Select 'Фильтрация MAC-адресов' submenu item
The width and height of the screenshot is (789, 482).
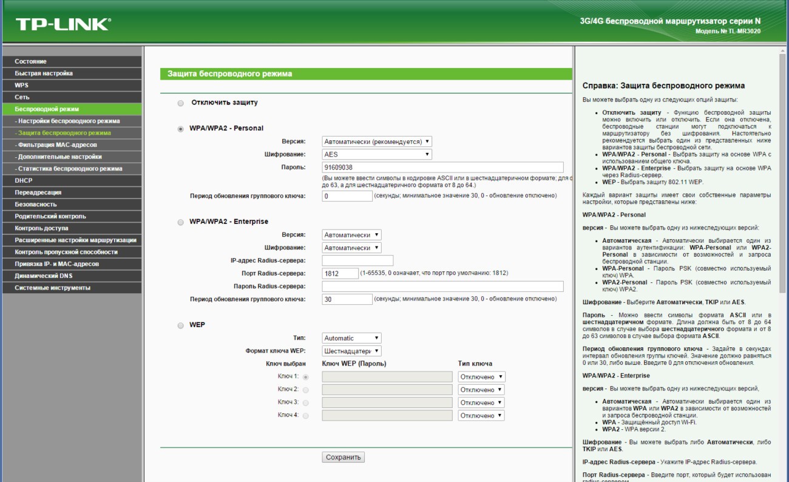tap(72, 144)
